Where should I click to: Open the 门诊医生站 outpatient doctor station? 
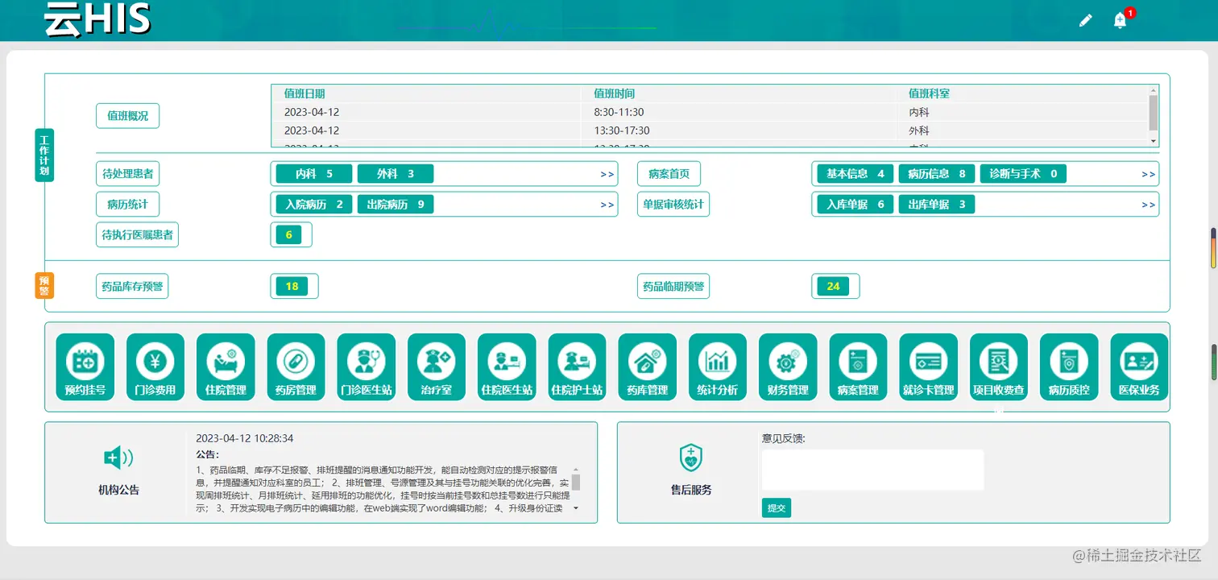pos(367,367)
